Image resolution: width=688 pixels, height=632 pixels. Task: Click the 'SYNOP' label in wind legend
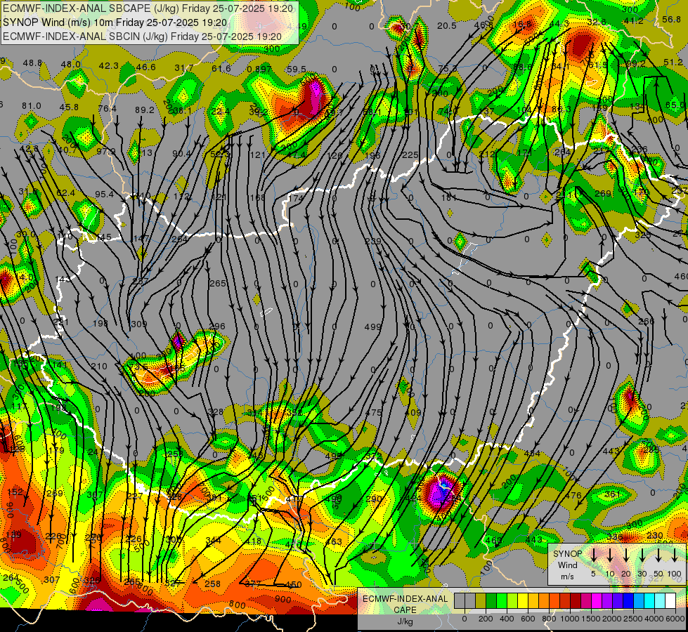[x=568, y=553]
